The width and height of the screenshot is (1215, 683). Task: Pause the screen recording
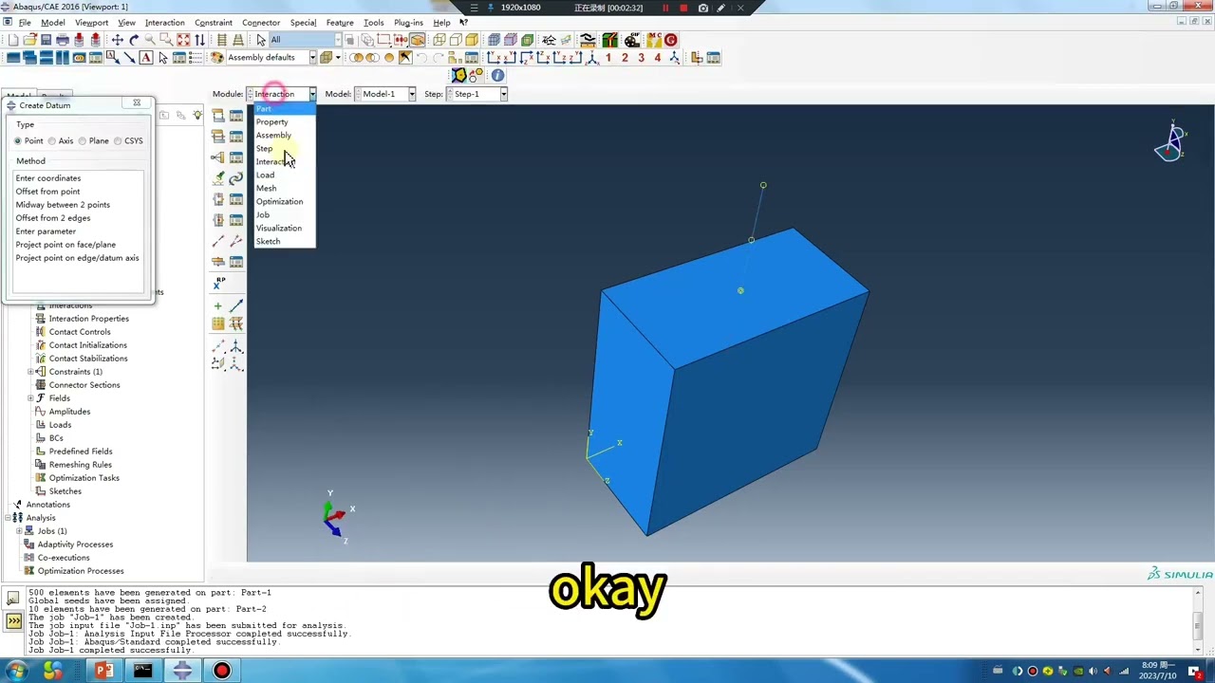[665, 8]
